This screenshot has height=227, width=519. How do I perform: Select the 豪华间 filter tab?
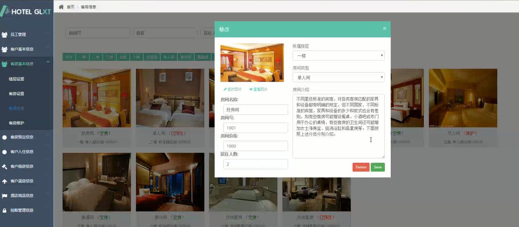pos(185,57)
